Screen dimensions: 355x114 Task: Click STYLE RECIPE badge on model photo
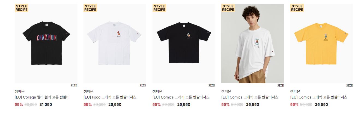coord(228,8)
